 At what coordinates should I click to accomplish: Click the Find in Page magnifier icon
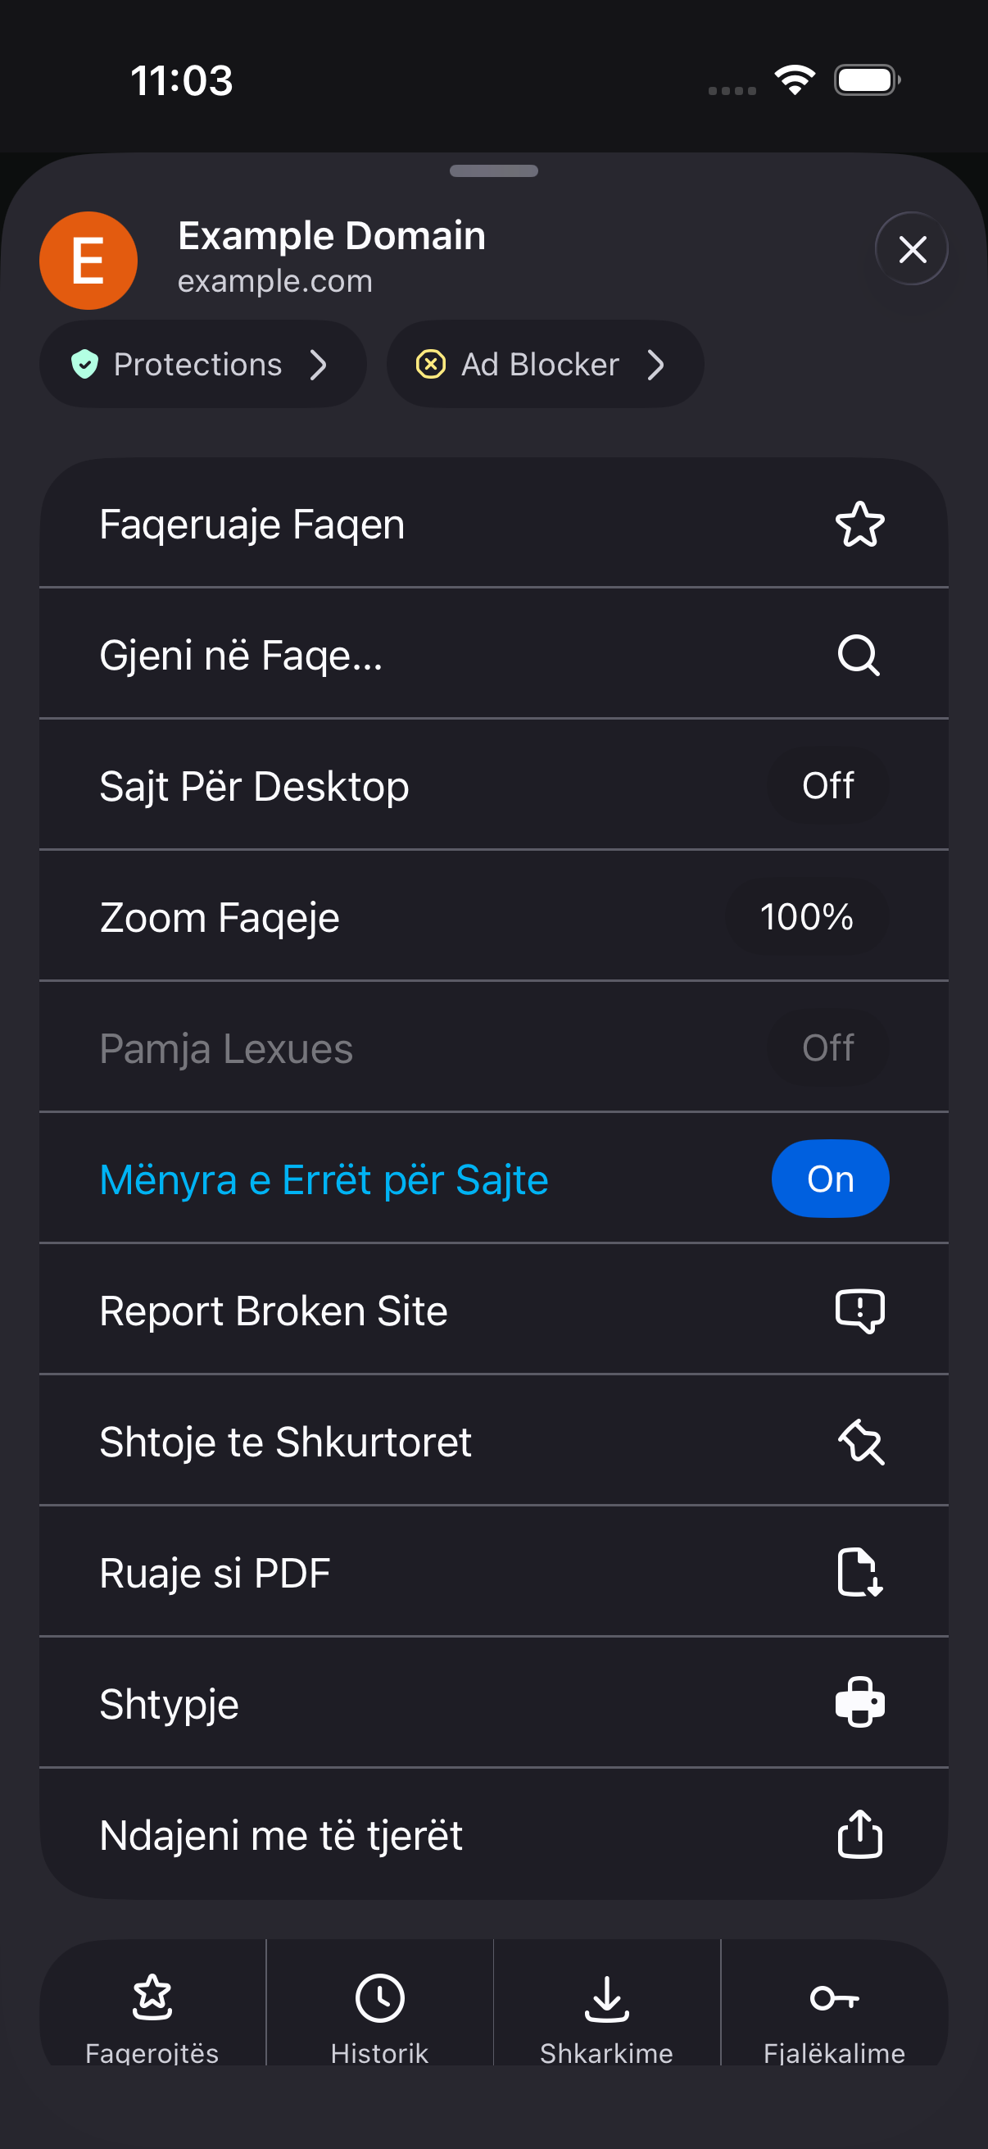[x=859, y=655]
